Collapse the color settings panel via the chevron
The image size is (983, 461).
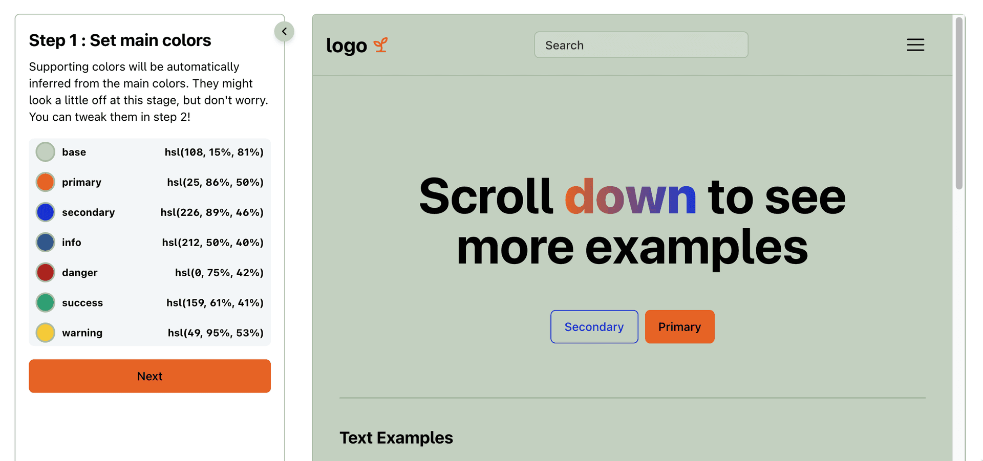(285, 31)
